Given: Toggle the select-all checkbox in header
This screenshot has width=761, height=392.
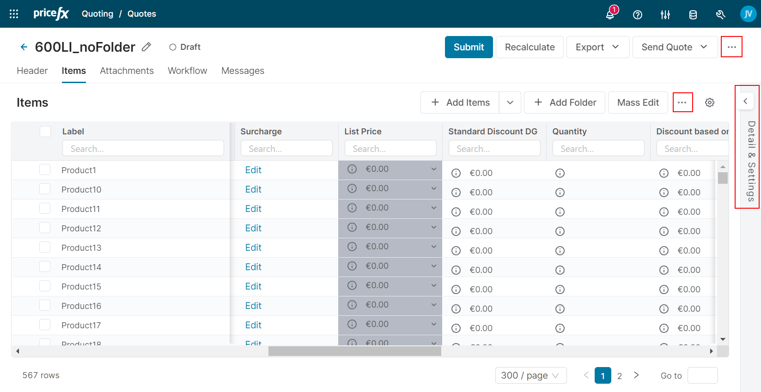Looking at the screenshot, I should (45, 132).
